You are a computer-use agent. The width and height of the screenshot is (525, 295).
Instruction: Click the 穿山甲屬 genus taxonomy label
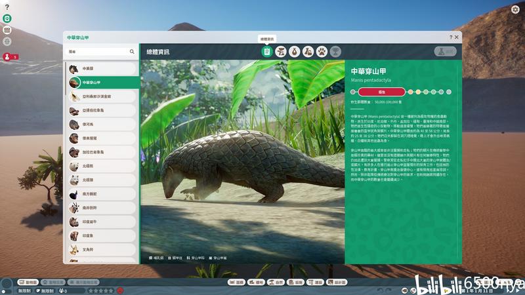pyautogui.click(x=218, y=258)
